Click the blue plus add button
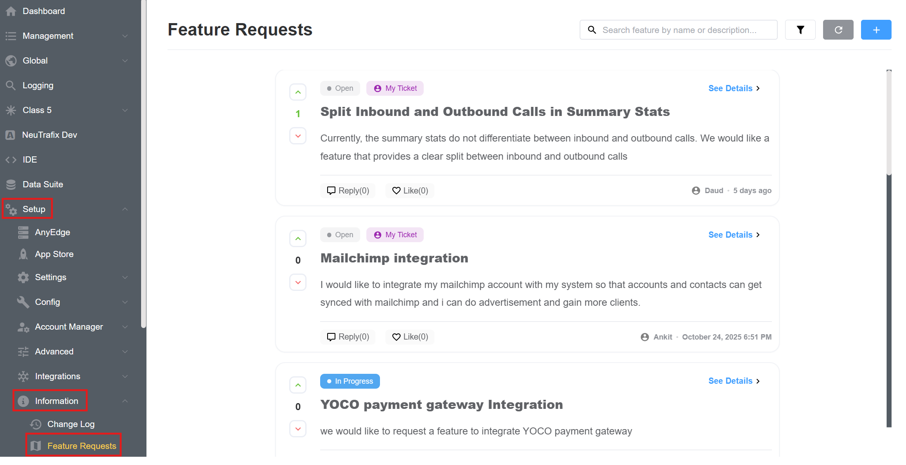This screenshot has width=906, height=465. [876, 30]
